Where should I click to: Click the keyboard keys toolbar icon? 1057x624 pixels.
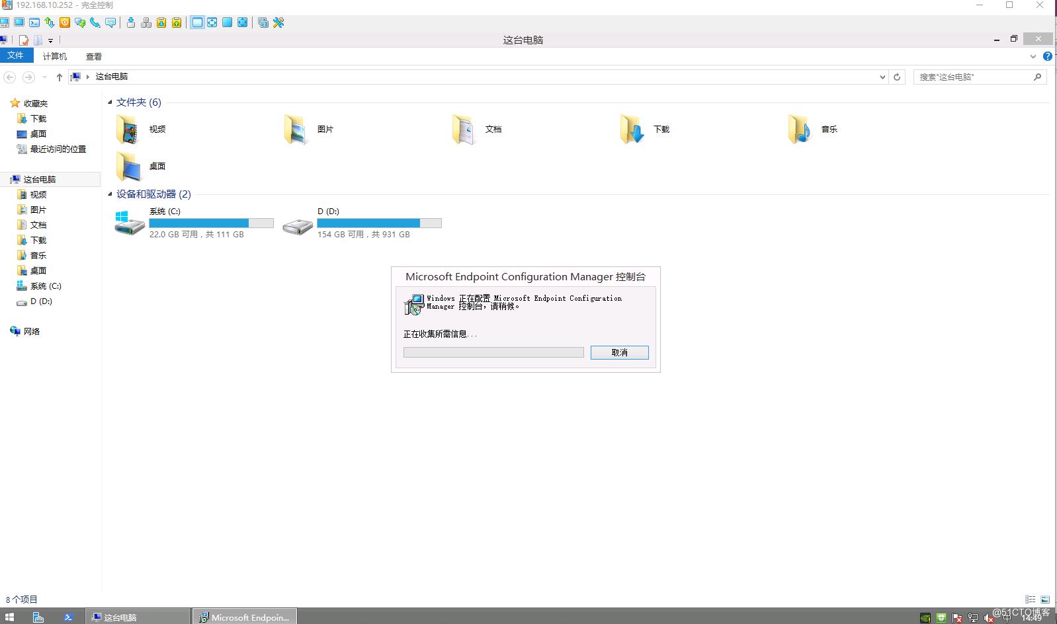(146, 22)
